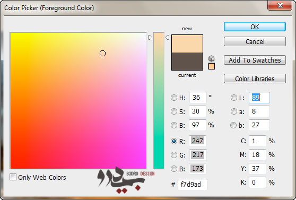
Task: Click the M field showing 18
Action: point(257,155)
